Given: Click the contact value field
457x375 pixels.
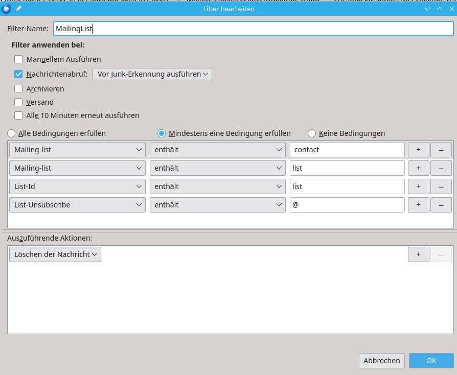Looking at the screenshot, I should tap(347, 150).
